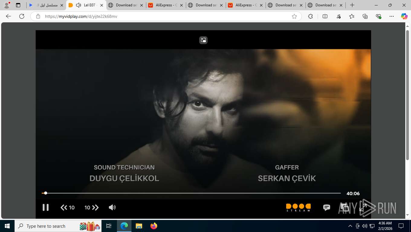
Task: Show hidden system tray icons
Action: click(350, 226)
